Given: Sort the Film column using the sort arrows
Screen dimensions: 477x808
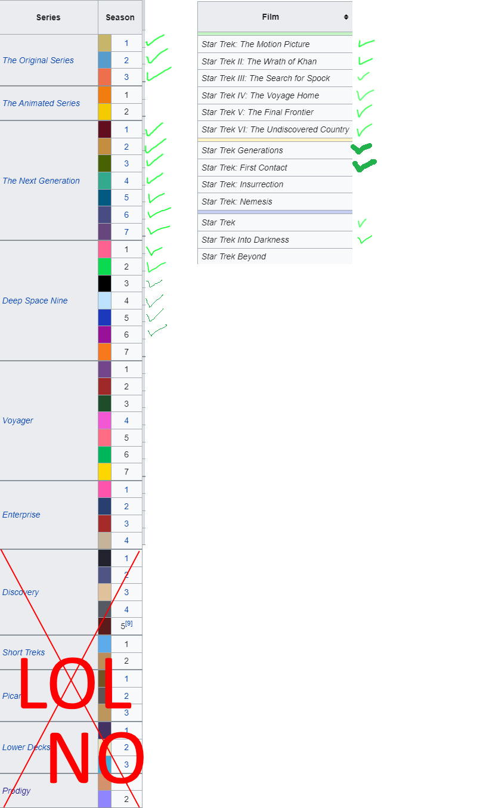Looking at the screenshot, I should tap(346, 17).
